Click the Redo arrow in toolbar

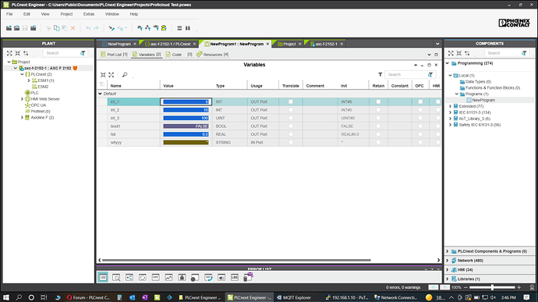point(97,28)
